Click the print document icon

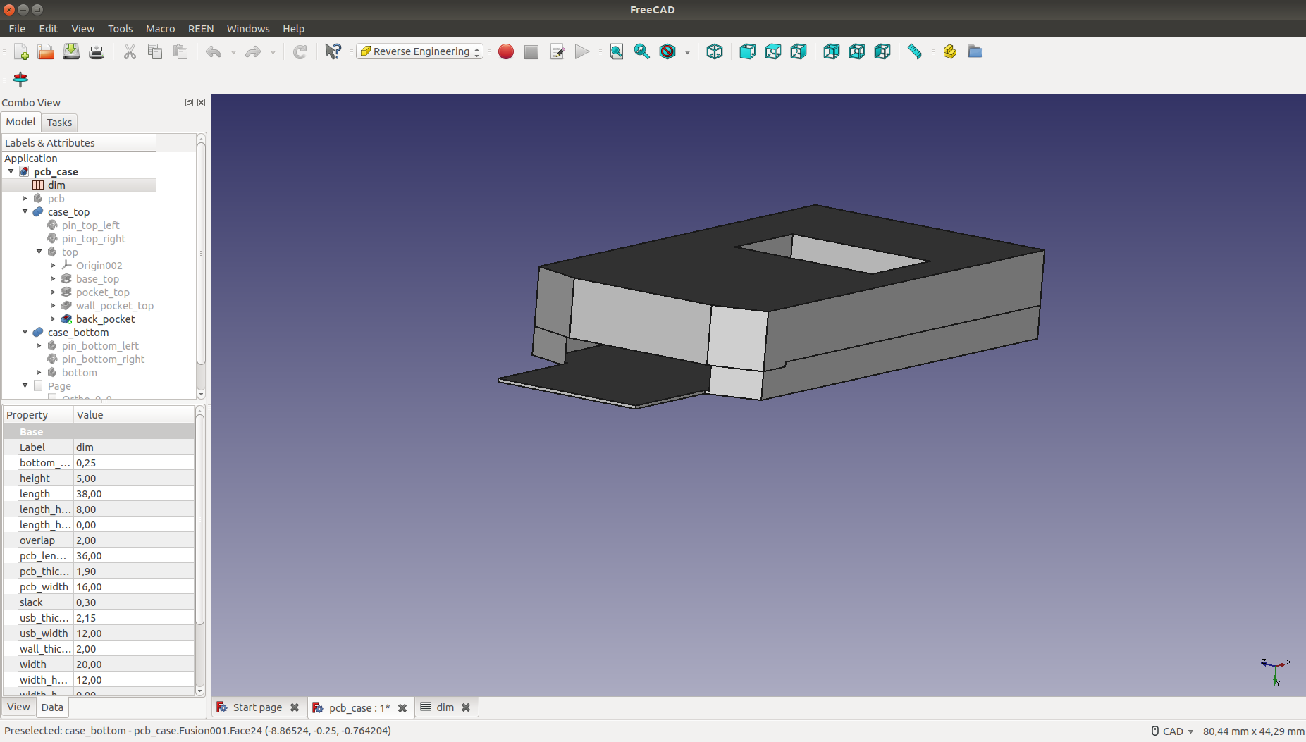tap(97, 51)
